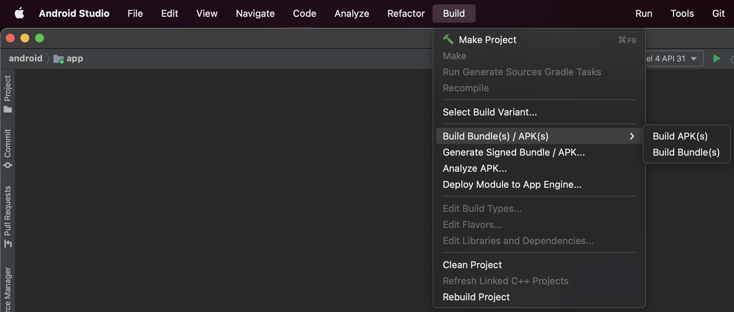The width and height of the screenshot is (734, 312).
Task: Open the Navigate menu
Action: (x=255, y=14)
